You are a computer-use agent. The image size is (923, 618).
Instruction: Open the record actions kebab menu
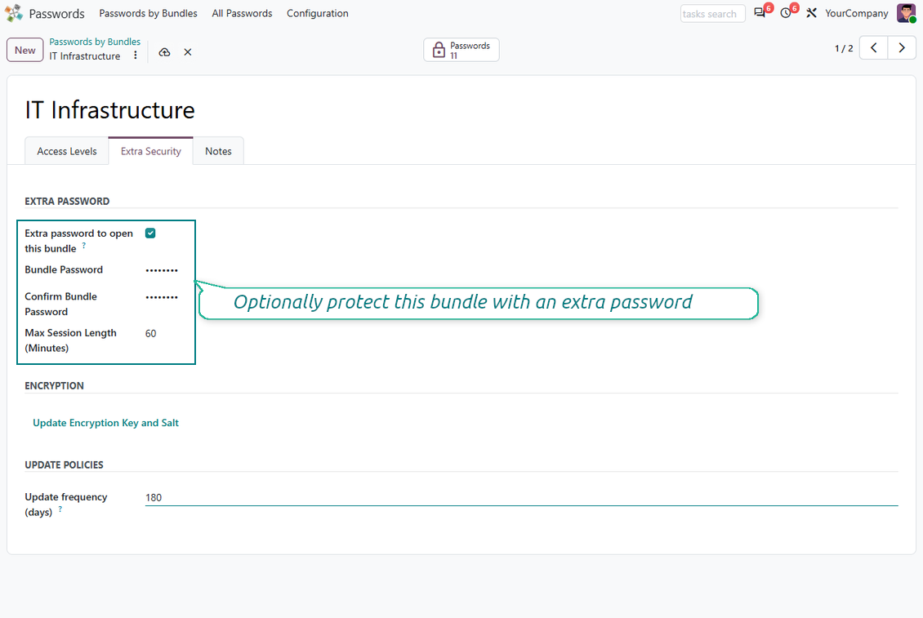point(136,55)
